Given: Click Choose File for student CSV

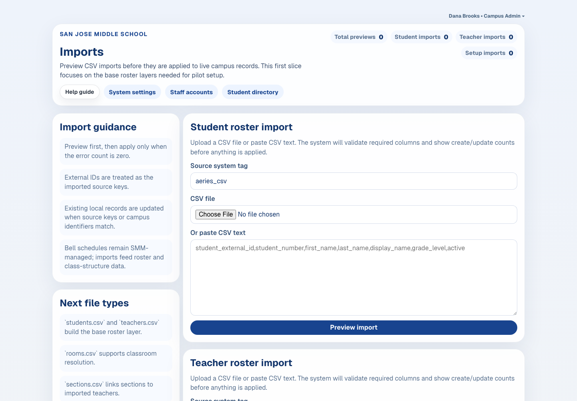Looking at the screenshot, I should click(216, 215).
